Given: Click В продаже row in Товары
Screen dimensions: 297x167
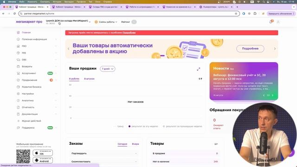Looking at the screenshot, I should pos(185,154).
